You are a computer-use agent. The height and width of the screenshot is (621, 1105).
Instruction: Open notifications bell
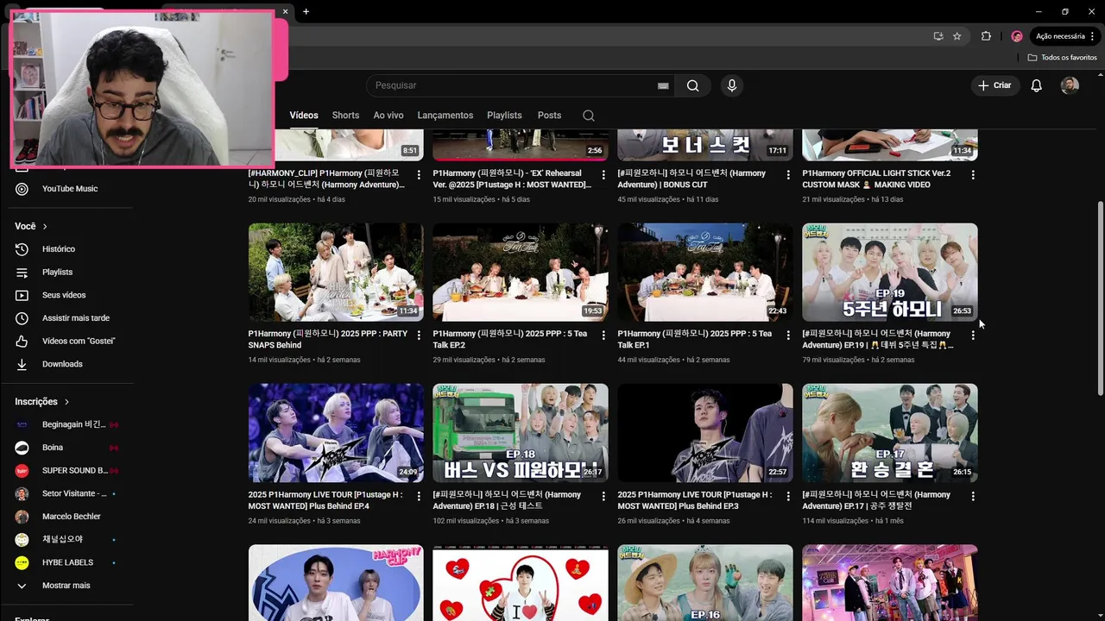[1037, 85]
